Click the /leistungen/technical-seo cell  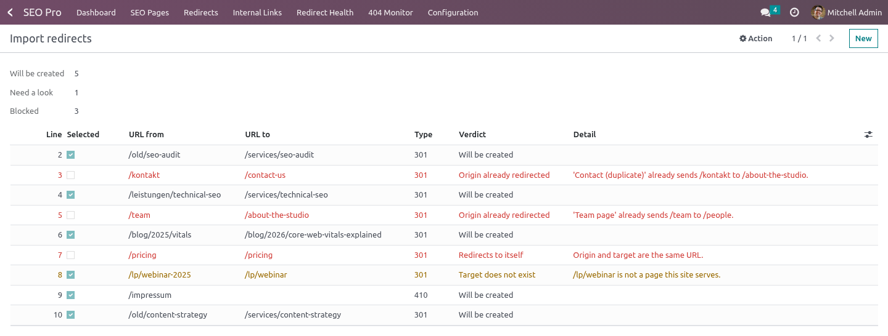175,195
